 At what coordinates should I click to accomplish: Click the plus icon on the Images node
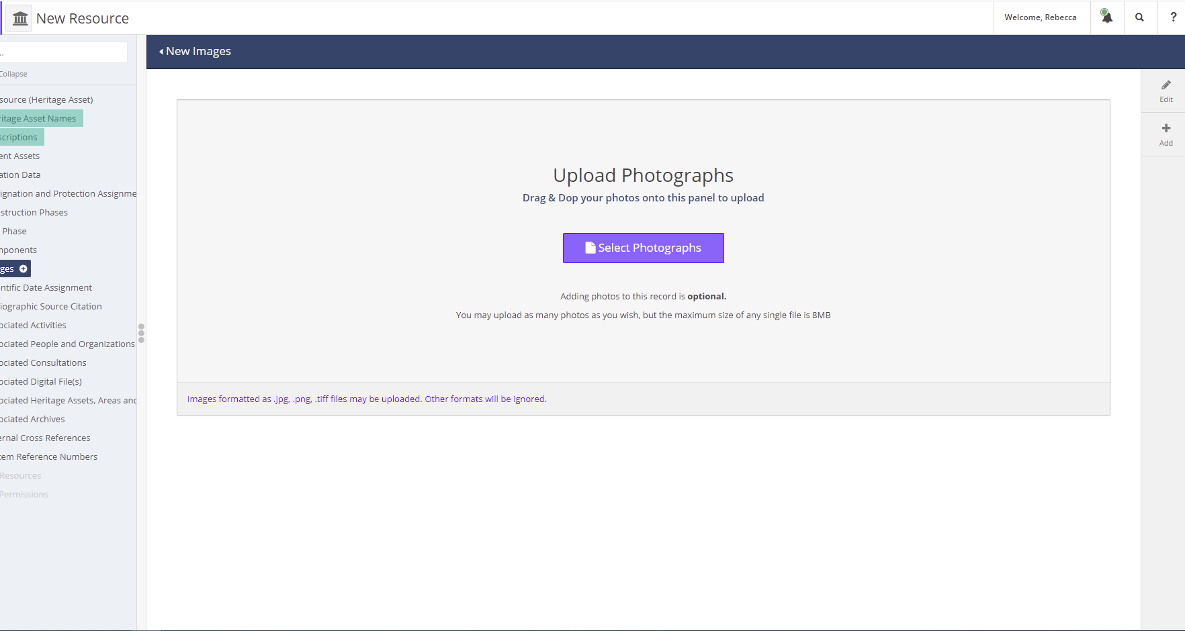(x=24, y=269)
